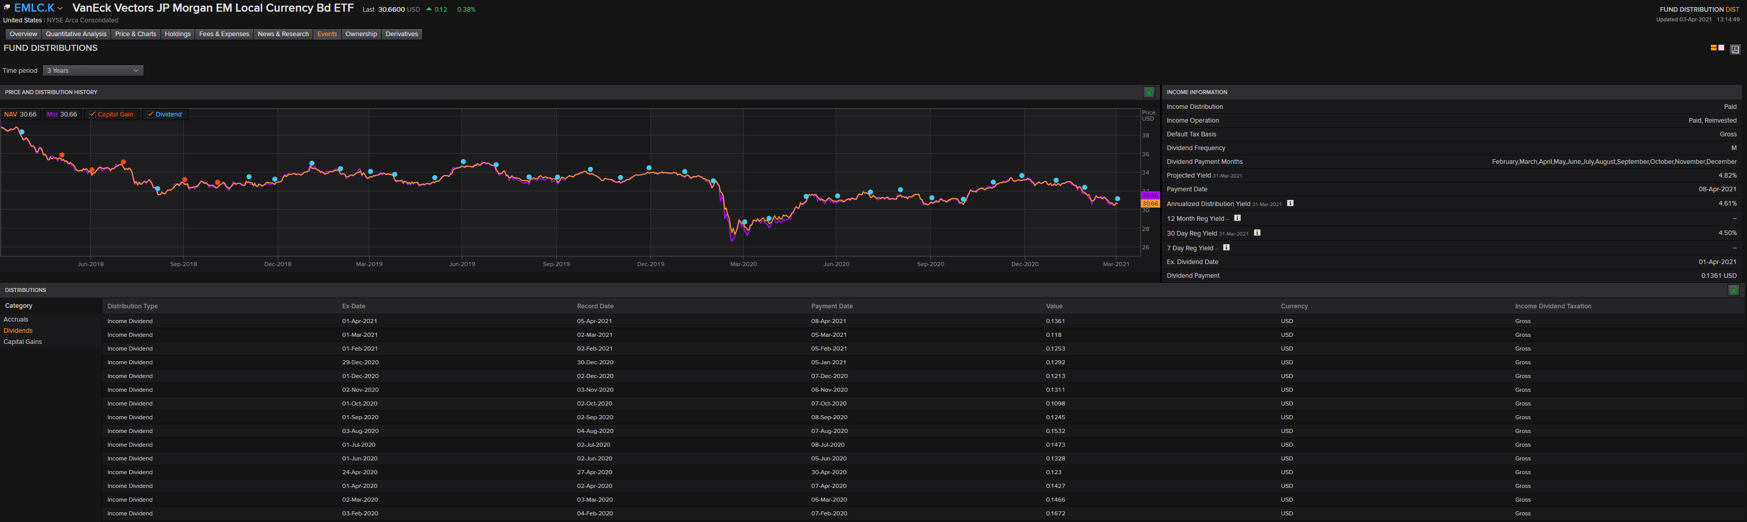Viewport: 1747px width, 522px height.
Task: Click value 0.1253 in distributions table
Action: pyautogui.click(x=1056, y=349)
